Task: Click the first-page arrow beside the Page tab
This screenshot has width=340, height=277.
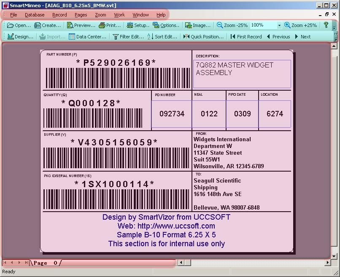Action: click(x=5, y=263)
